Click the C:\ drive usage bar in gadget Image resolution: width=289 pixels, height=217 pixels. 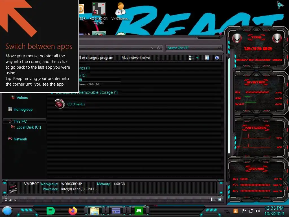click(x=244, y=179)
